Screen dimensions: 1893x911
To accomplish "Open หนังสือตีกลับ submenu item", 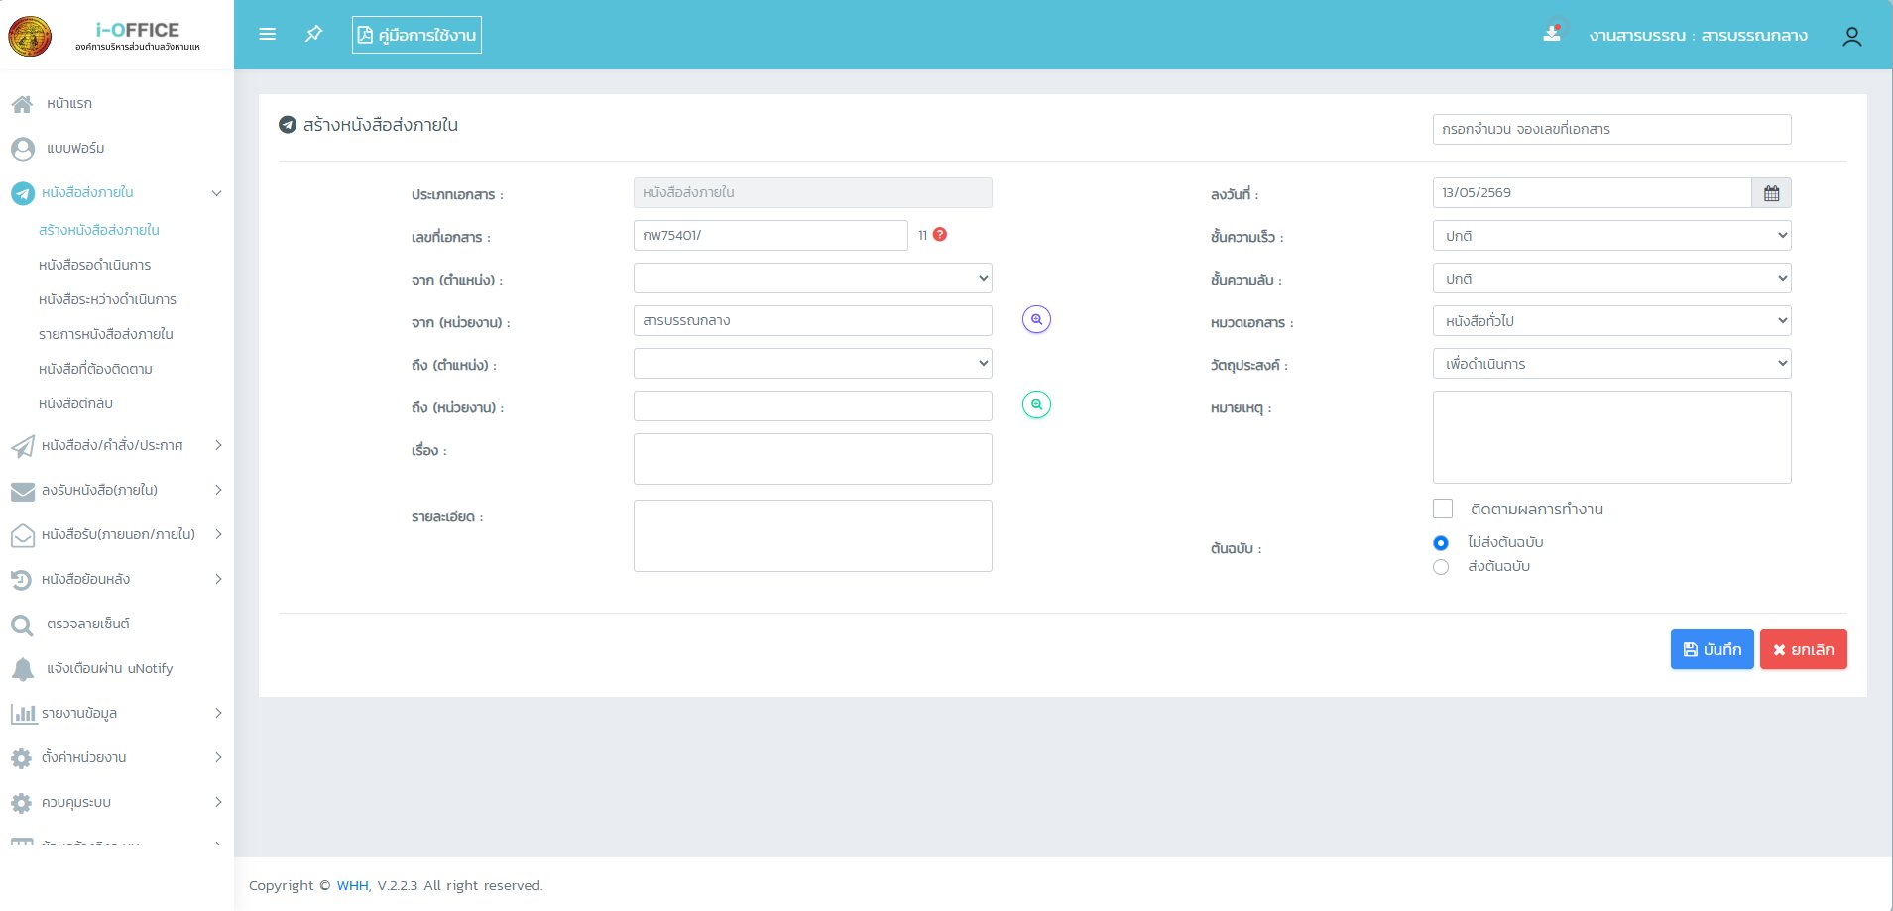I will (x=76, y=403).
